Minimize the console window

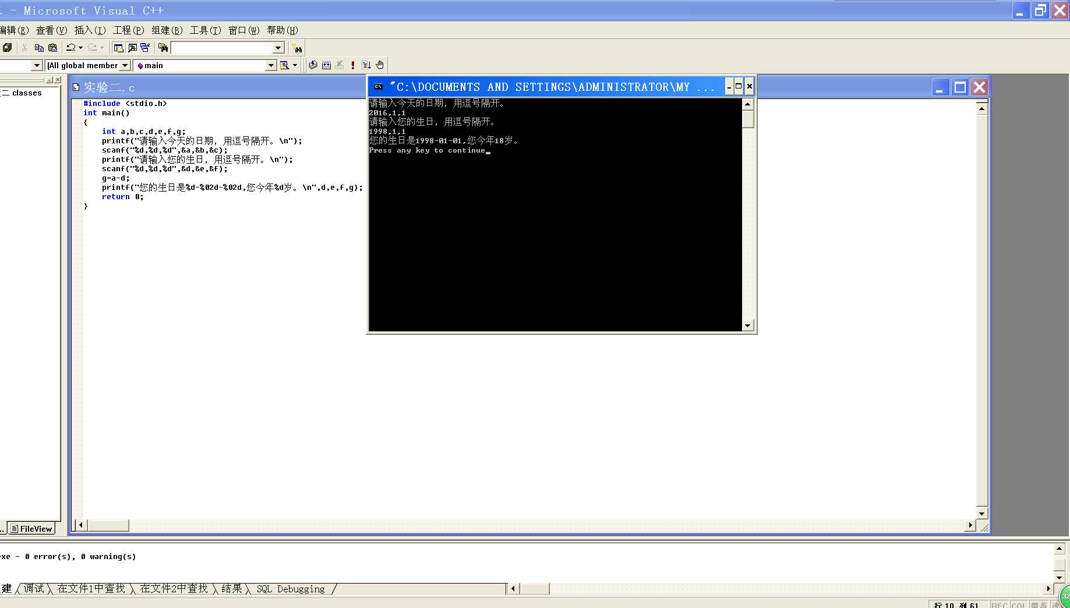click(729, 86)
